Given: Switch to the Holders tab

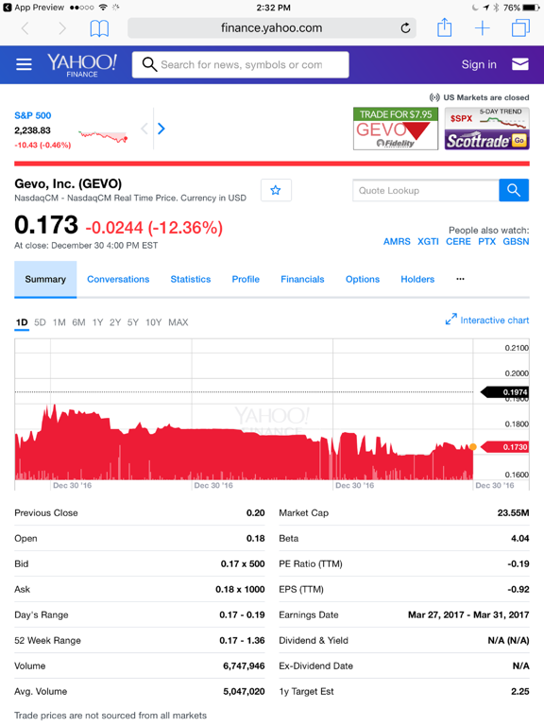Looking at the screenshot, I should click(x=417, y=279).
